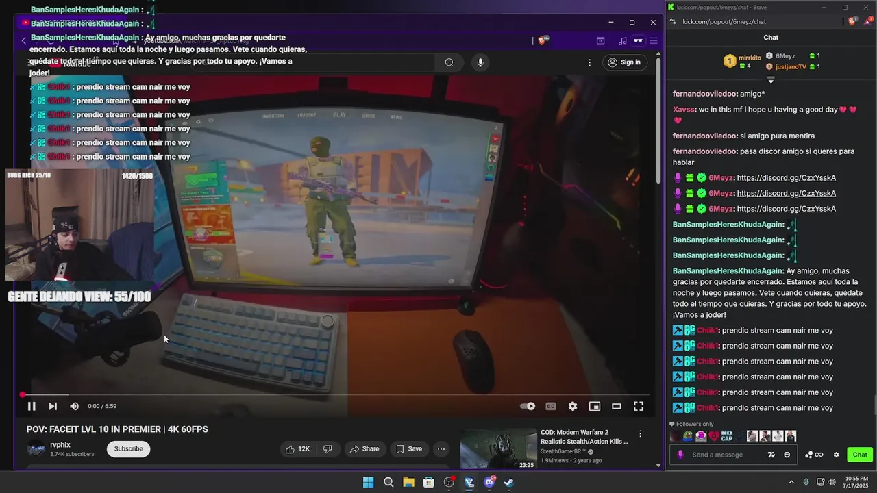Open the rvphix channel name link
Screen dimensions: 877x493
pyautogui.click(x=60, y=445)
